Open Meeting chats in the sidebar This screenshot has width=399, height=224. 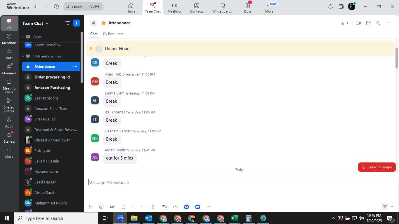[9, 86]
